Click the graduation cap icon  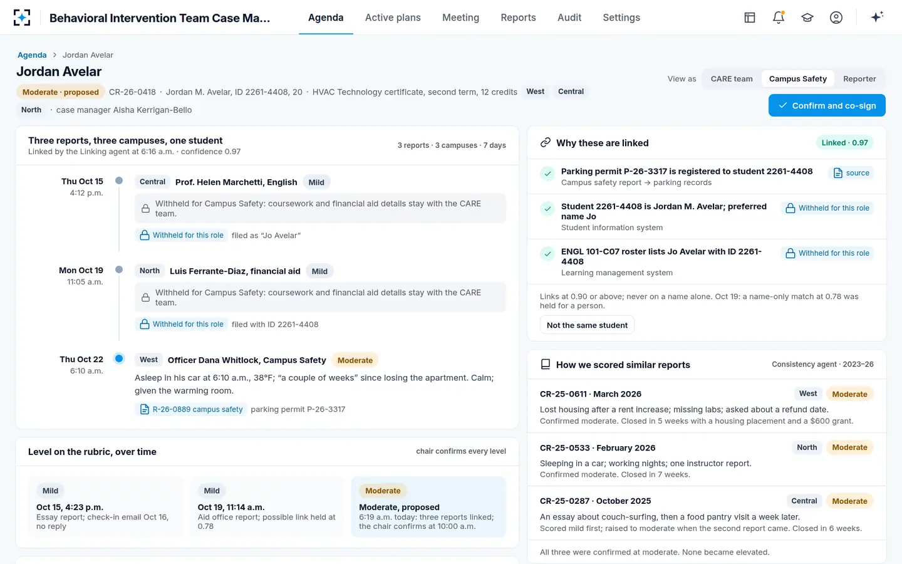coord(807,18)
